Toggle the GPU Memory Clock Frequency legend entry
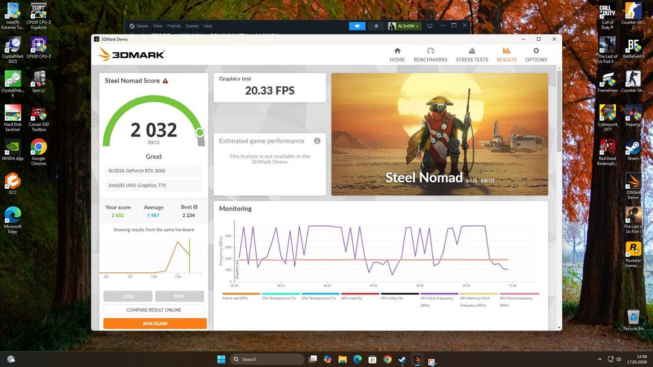 [479, 300]
